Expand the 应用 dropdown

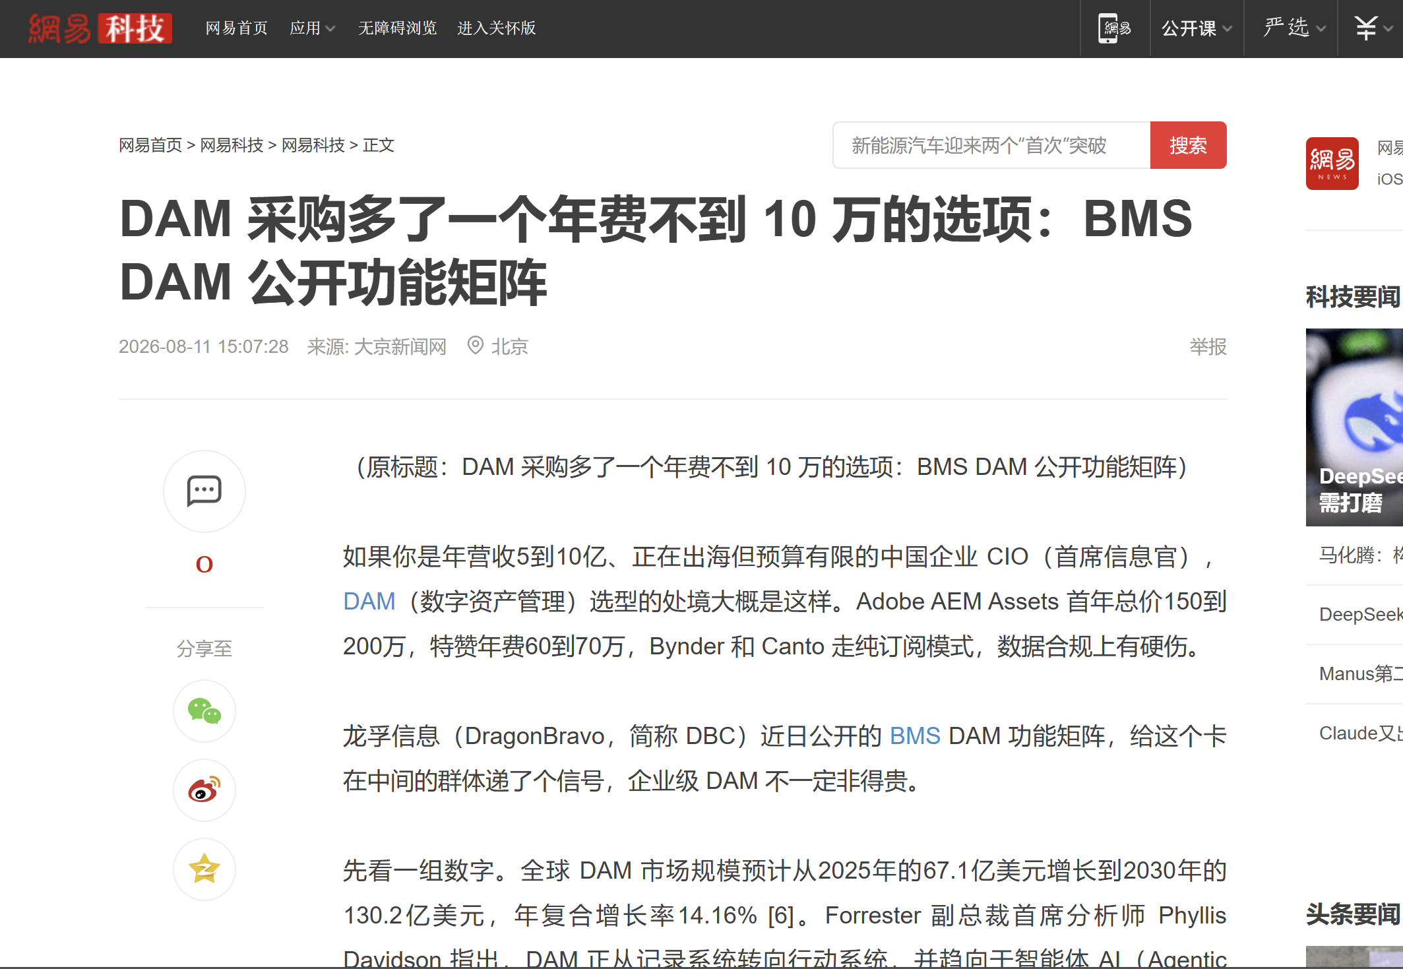(313, 28)
